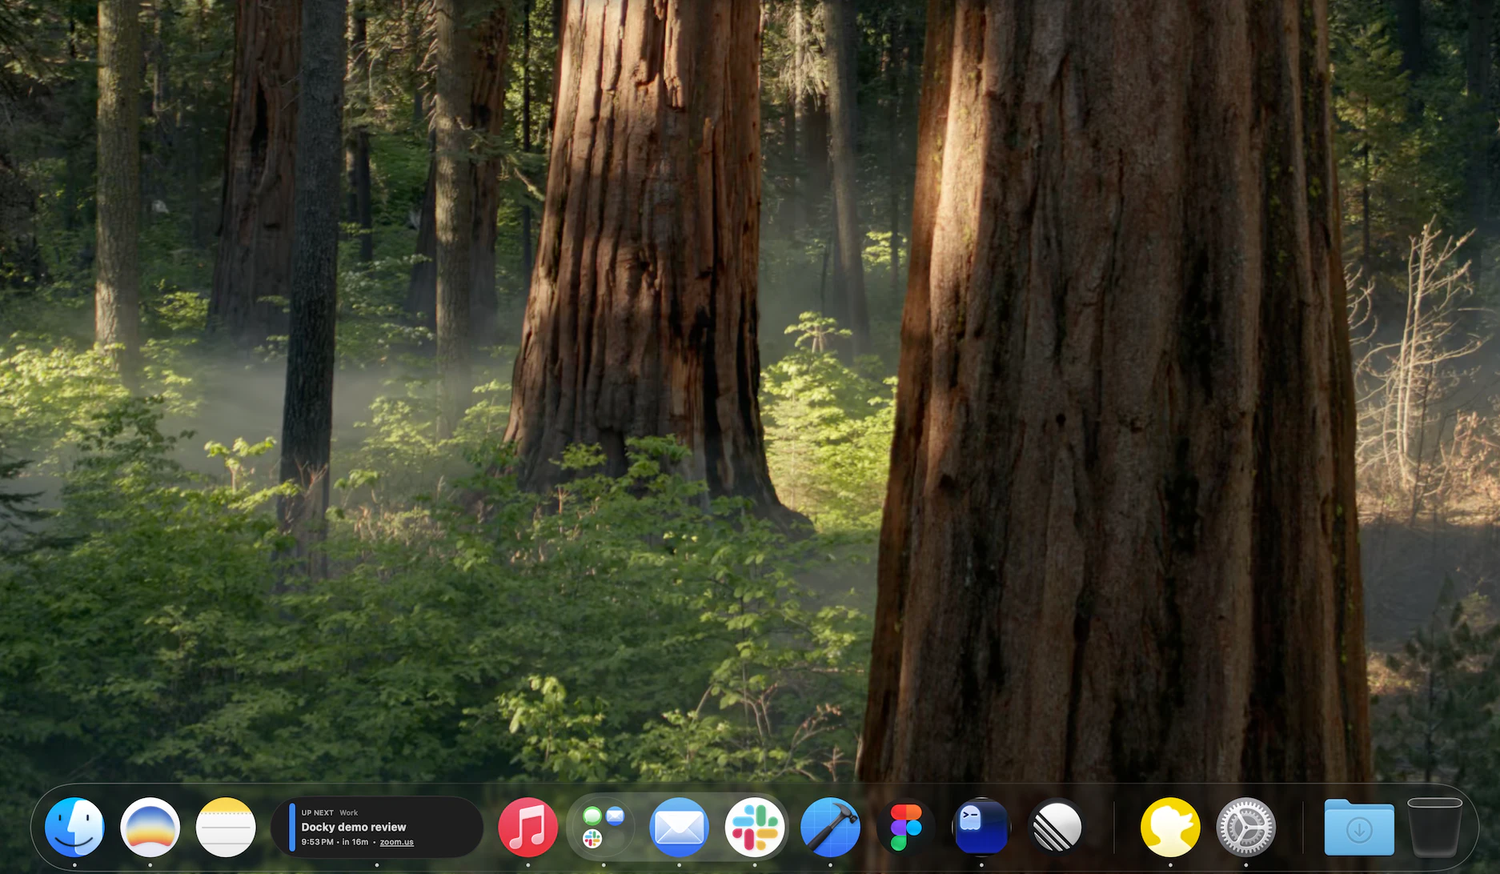The height and width of the screenshot is (874, 1500).
Task: Open Finder from the dock
Action: pyautogui.click(x=74, y=827)
